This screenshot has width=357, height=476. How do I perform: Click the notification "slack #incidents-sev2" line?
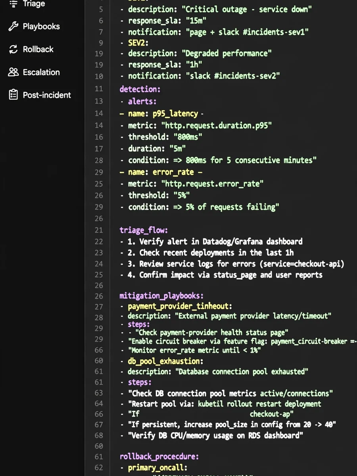point(200,76)
